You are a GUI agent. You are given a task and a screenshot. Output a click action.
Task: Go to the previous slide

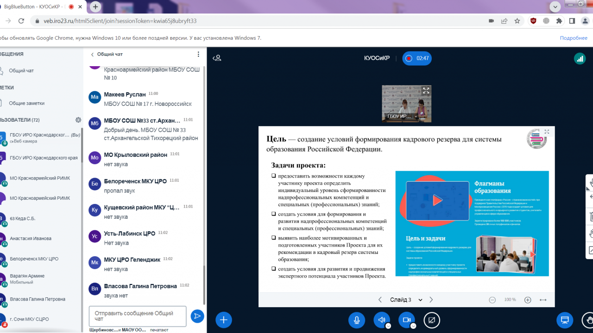[380, 300]
